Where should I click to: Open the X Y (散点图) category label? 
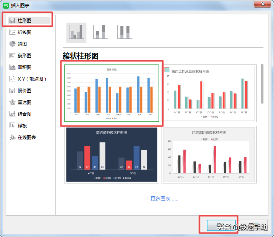click(x=32, y=79)
